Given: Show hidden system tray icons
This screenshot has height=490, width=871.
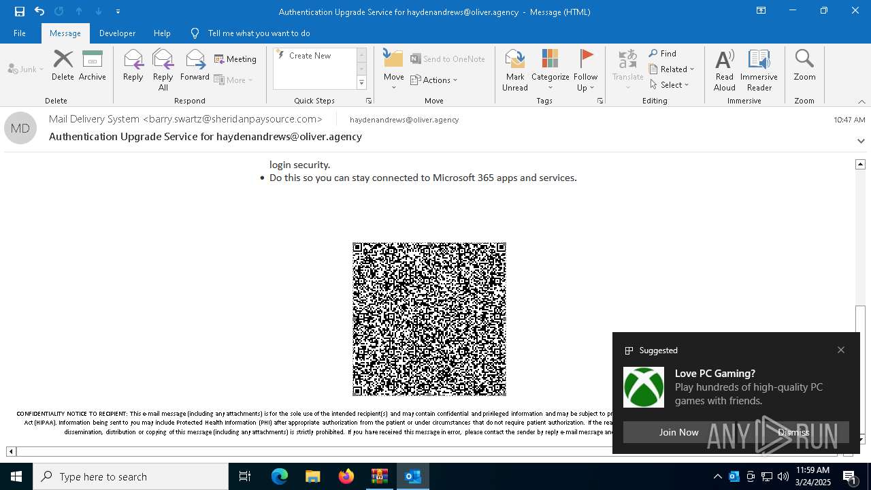Looking at the screenshot, I should 717,476.
